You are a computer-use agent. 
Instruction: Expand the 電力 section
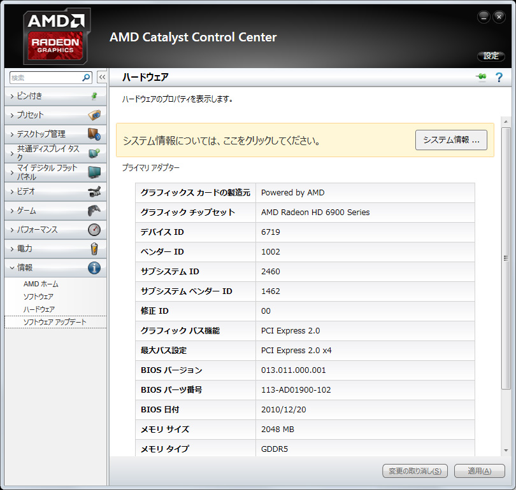(x=55, y=248)
